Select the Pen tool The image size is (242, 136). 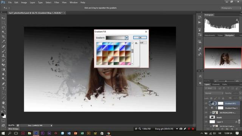3,84
